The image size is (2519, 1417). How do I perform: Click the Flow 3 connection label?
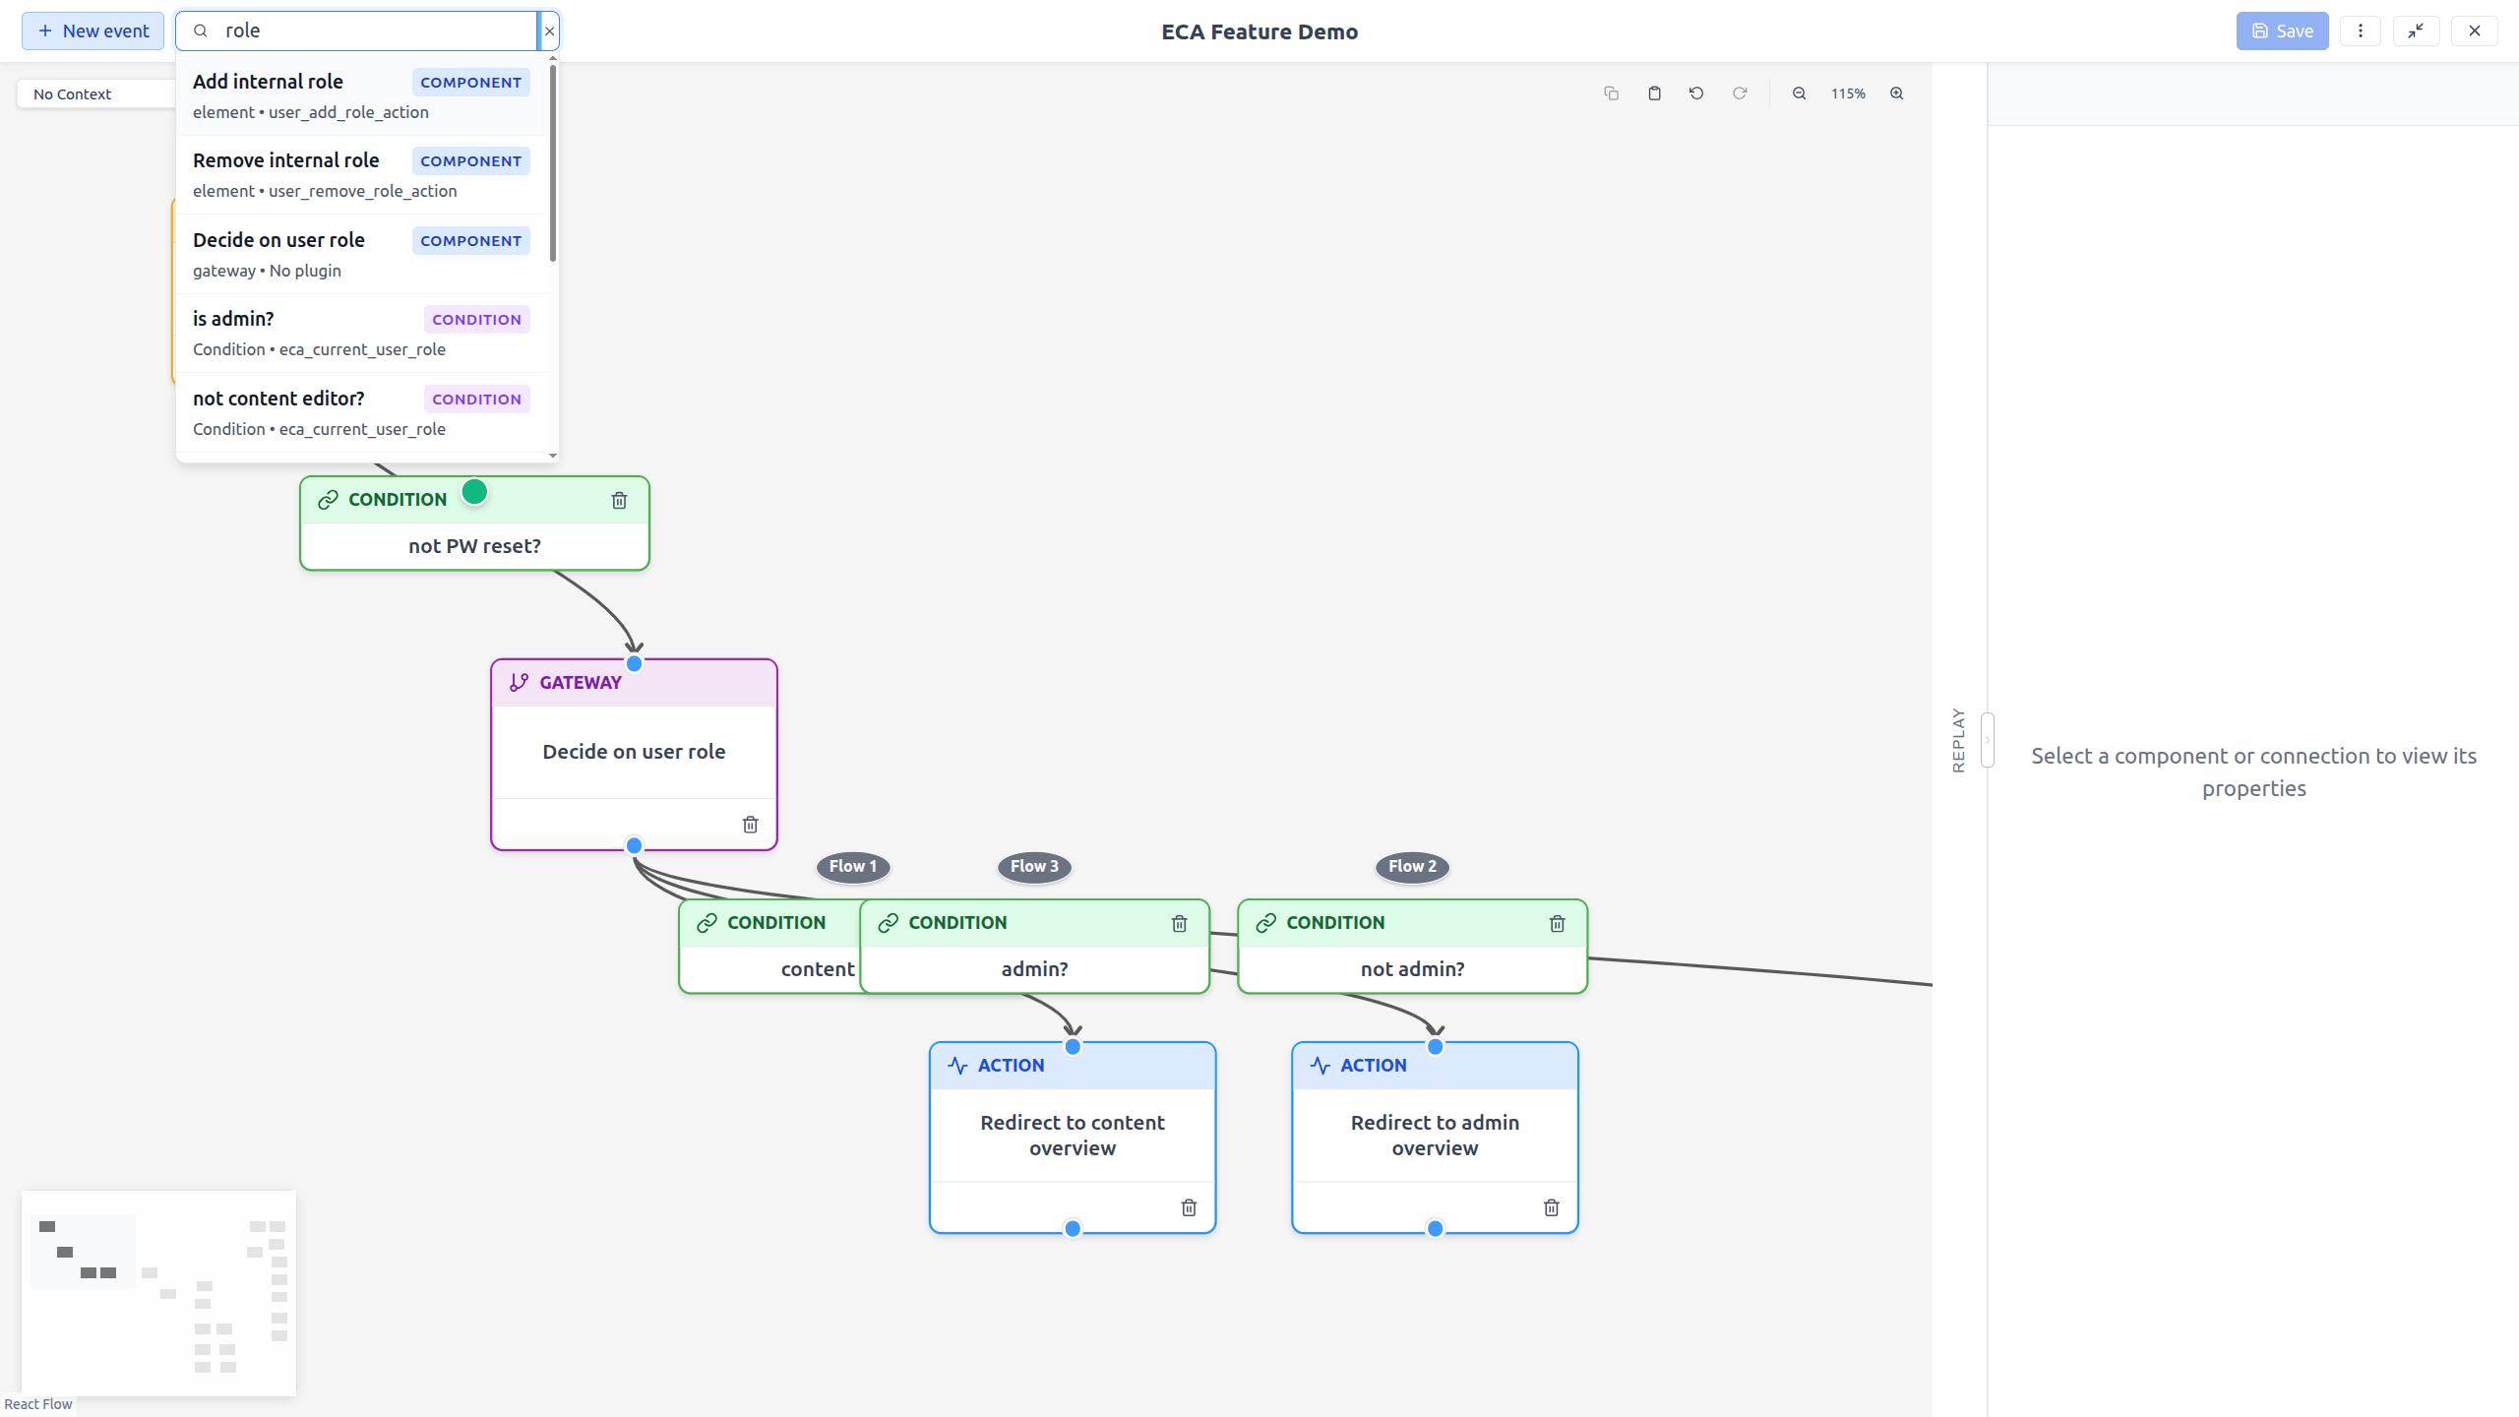pos(1033,866)
